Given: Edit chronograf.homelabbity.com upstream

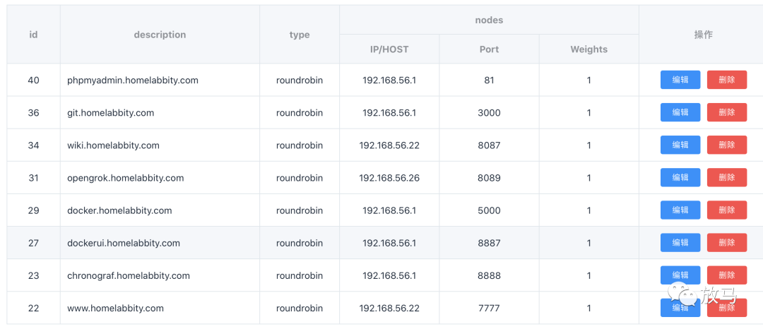Looking at the screenshot, I should [680, 275].
